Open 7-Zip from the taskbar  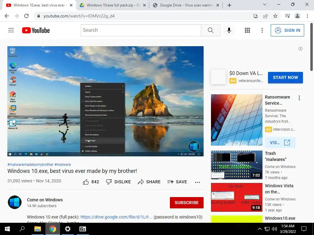click(82, 229)
